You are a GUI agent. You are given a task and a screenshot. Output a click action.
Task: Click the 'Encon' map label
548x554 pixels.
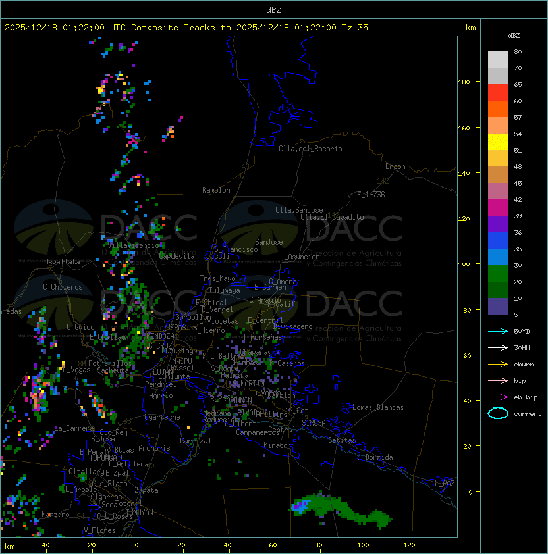point(395,166)
